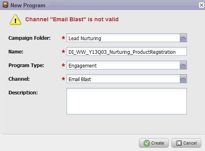Image resolution: width=205 pixels, height=151 pixels.
Task: Click the yellow warning triangle icon
Action: pos(15,20)
